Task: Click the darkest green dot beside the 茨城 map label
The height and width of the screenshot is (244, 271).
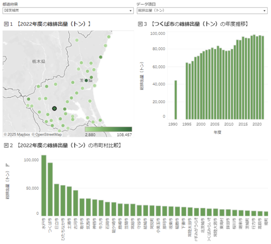Action: click(x=86, y=80)
